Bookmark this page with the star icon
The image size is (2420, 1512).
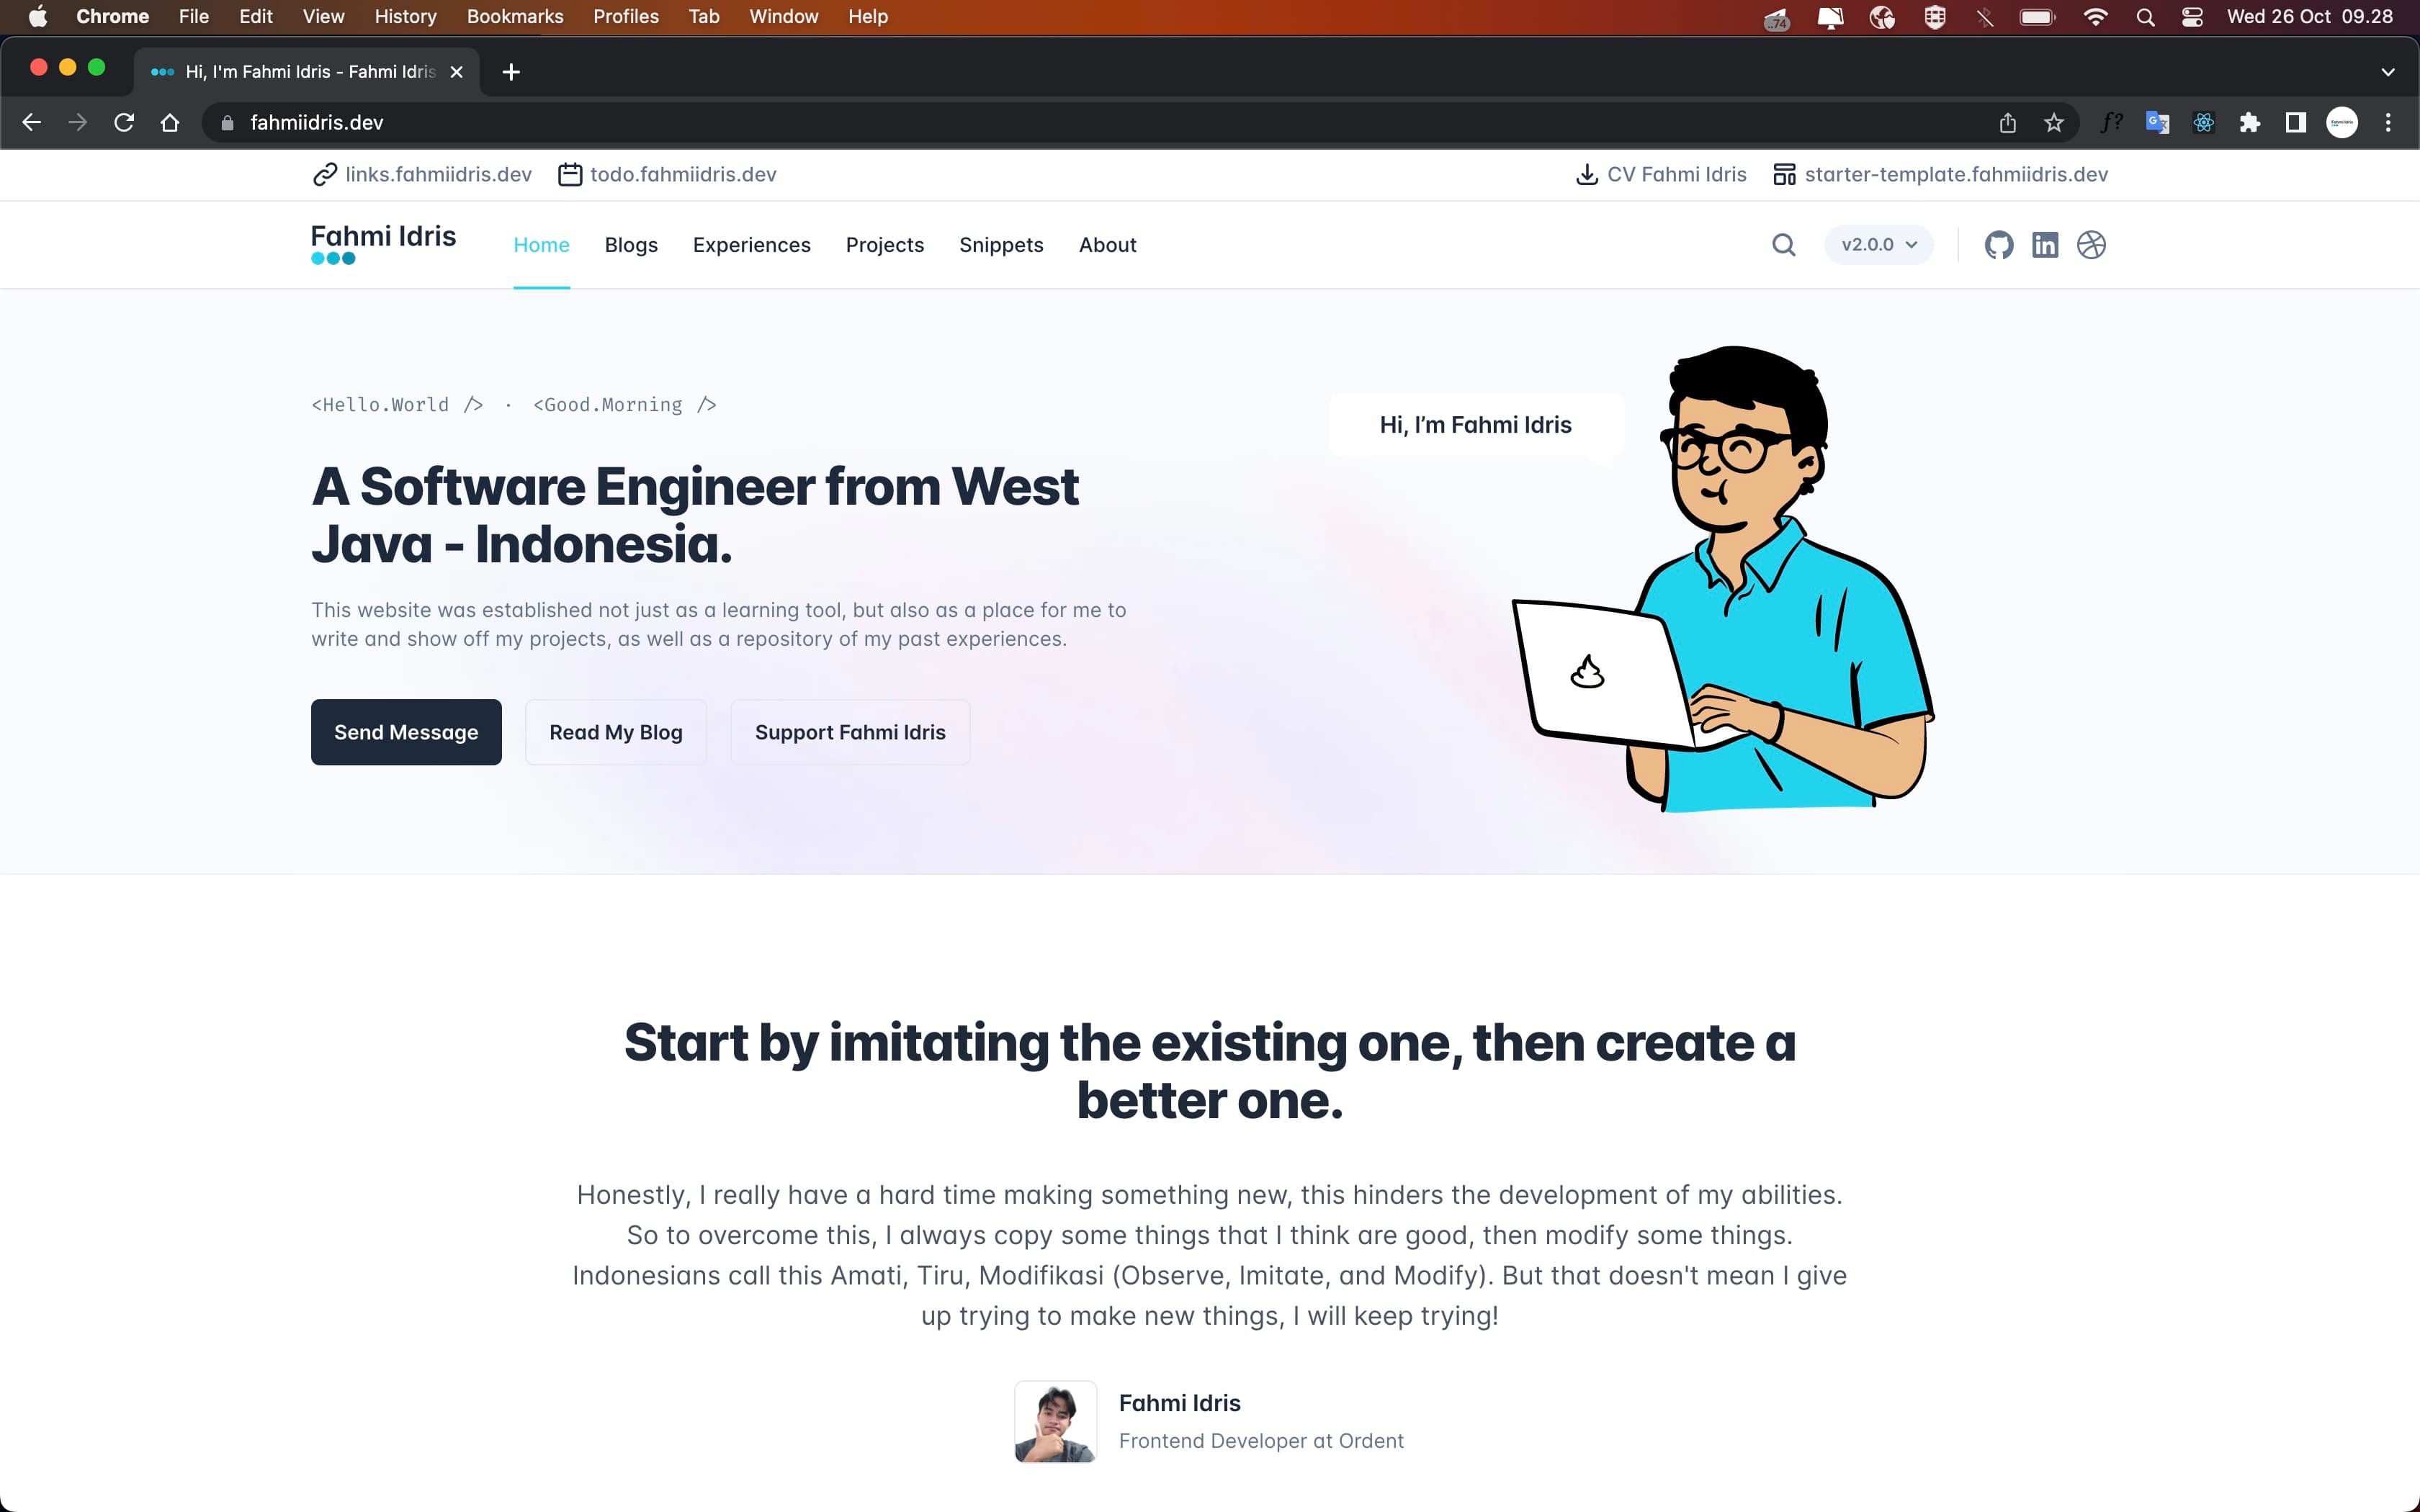point(2053,123)
